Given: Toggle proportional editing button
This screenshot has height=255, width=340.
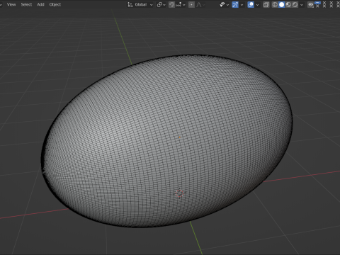Looking at the screenshot, I should [191, 4].
